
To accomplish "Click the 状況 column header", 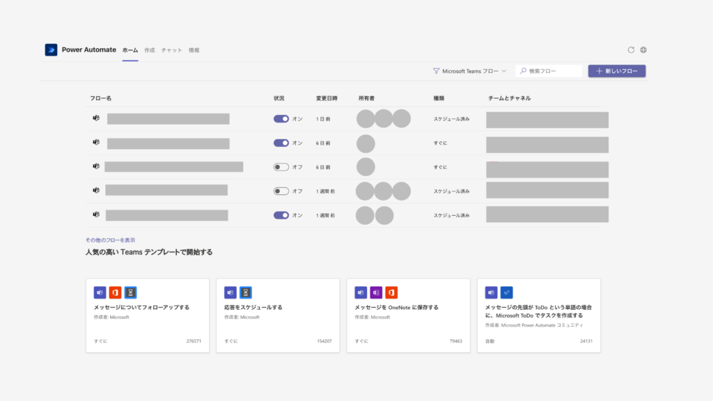I will (279, 98).
